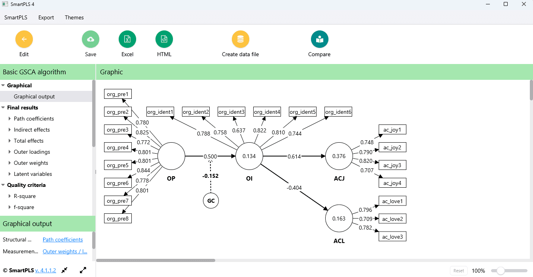Expand the Latent variables node
533x277 pixels.
click(10, 174)
